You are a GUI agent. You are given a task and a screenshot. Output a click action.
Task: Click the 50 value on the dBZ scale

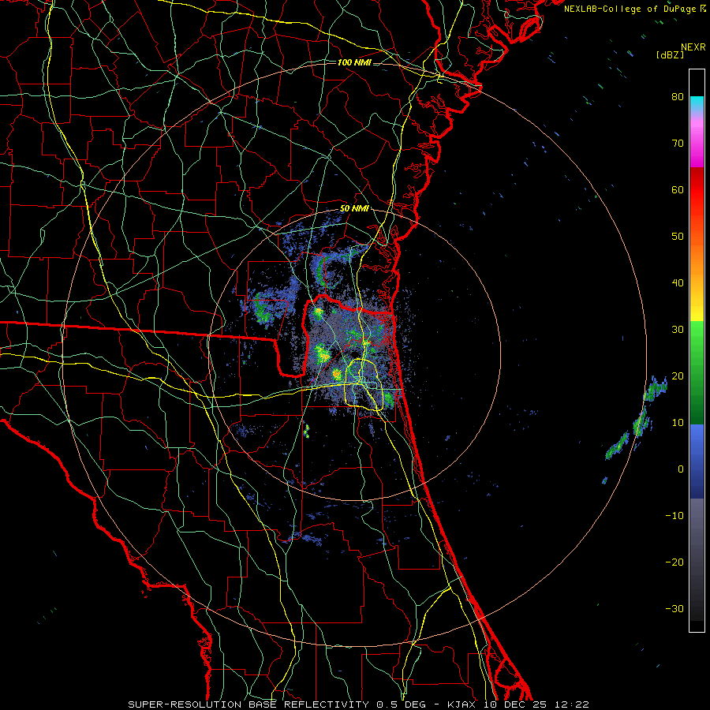pos(678,237)
